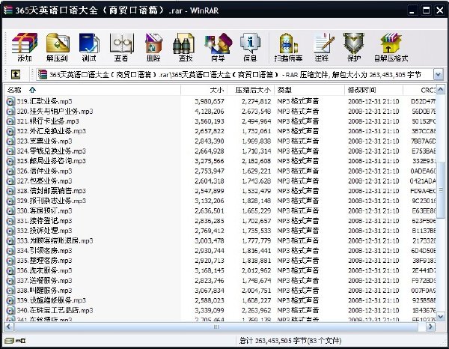This screenshot has height=349, width=449.
Task: Click the vertical scrollbar up arrow
Action: point(441,90)
